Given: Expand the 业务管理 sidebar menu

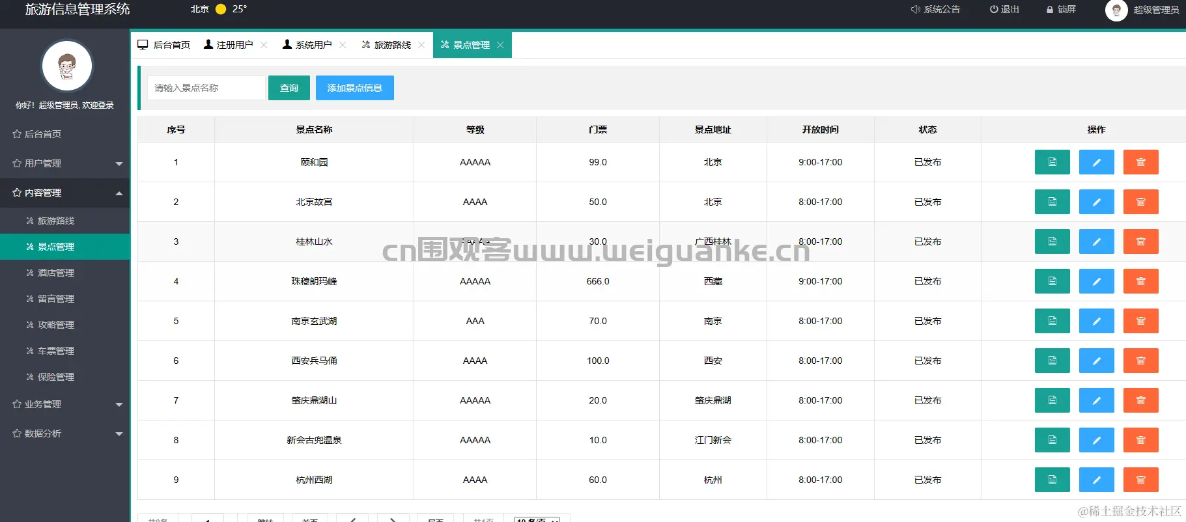Looking at the screenshot, I should click(65, 404).
